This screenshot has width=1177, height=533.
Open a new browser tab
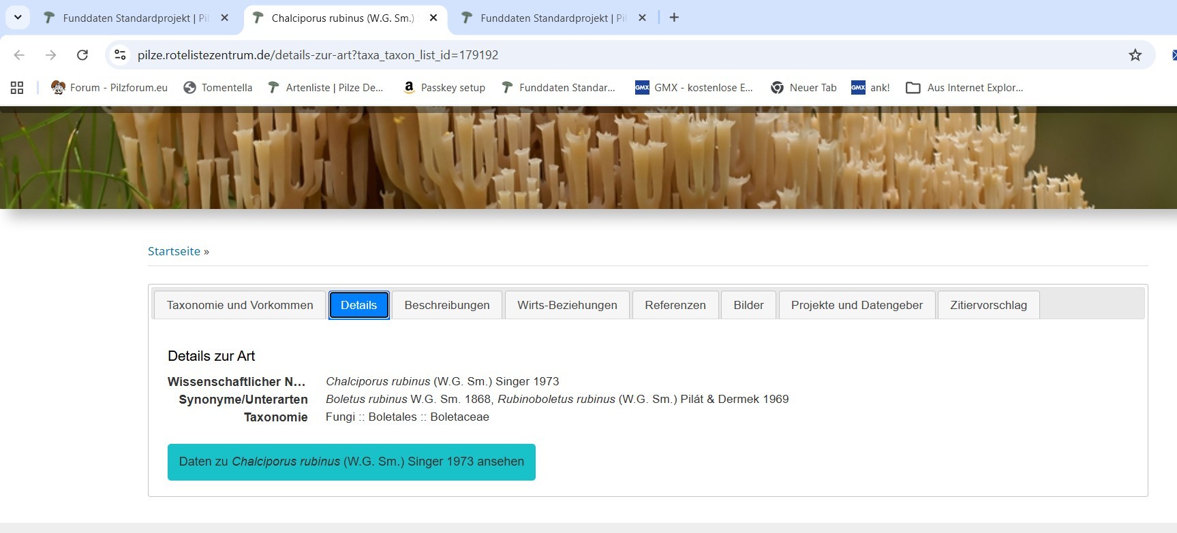[x=674, y=18]
